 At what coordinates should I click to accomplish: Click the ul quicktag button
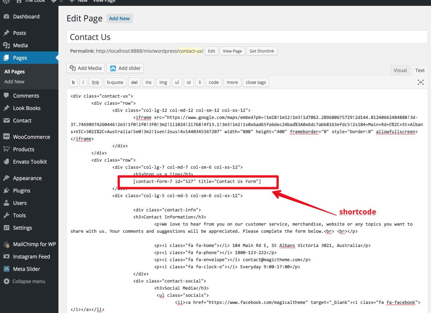click(x=177, y=82)
